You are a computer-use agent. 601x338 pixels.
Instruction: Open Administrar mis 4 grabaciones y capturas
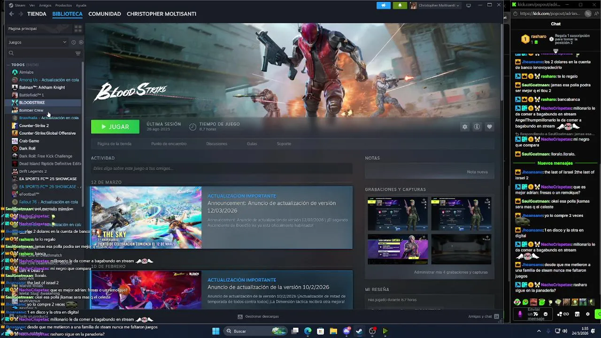[451, 272]
